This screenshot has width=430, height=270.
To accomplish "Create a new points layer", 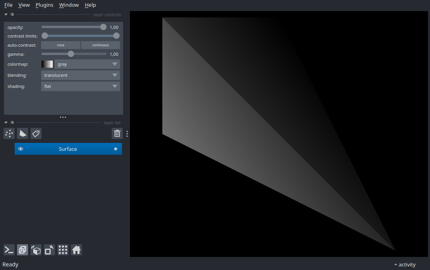I will (9, 133).
